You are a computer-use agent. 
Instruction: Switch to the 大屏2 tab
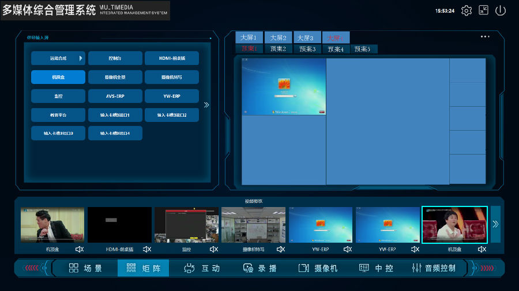(x=278, y=37)
